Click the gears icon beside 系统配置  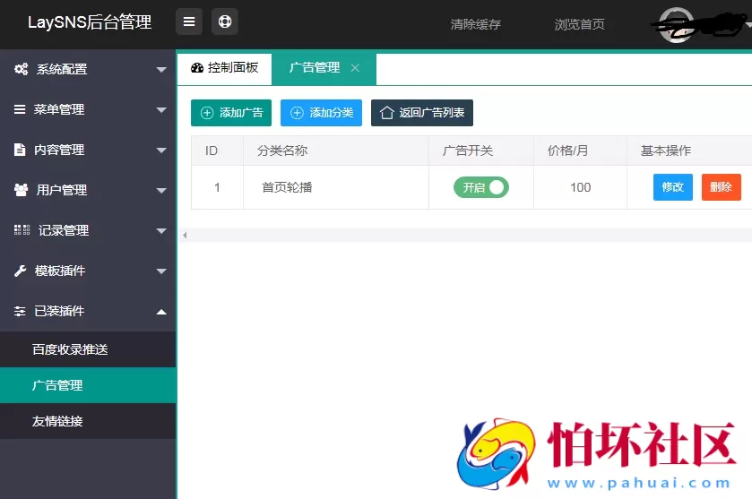point(21,69)
